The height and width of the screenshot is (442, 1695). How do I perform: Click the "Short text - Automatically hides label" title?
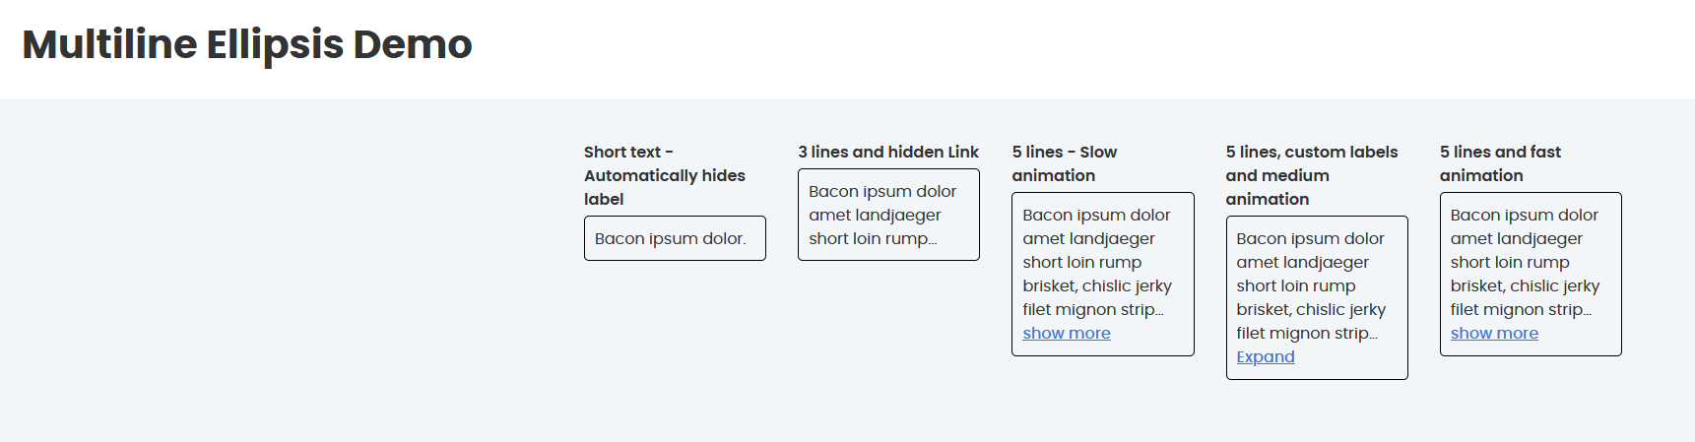tap(664, 175)
